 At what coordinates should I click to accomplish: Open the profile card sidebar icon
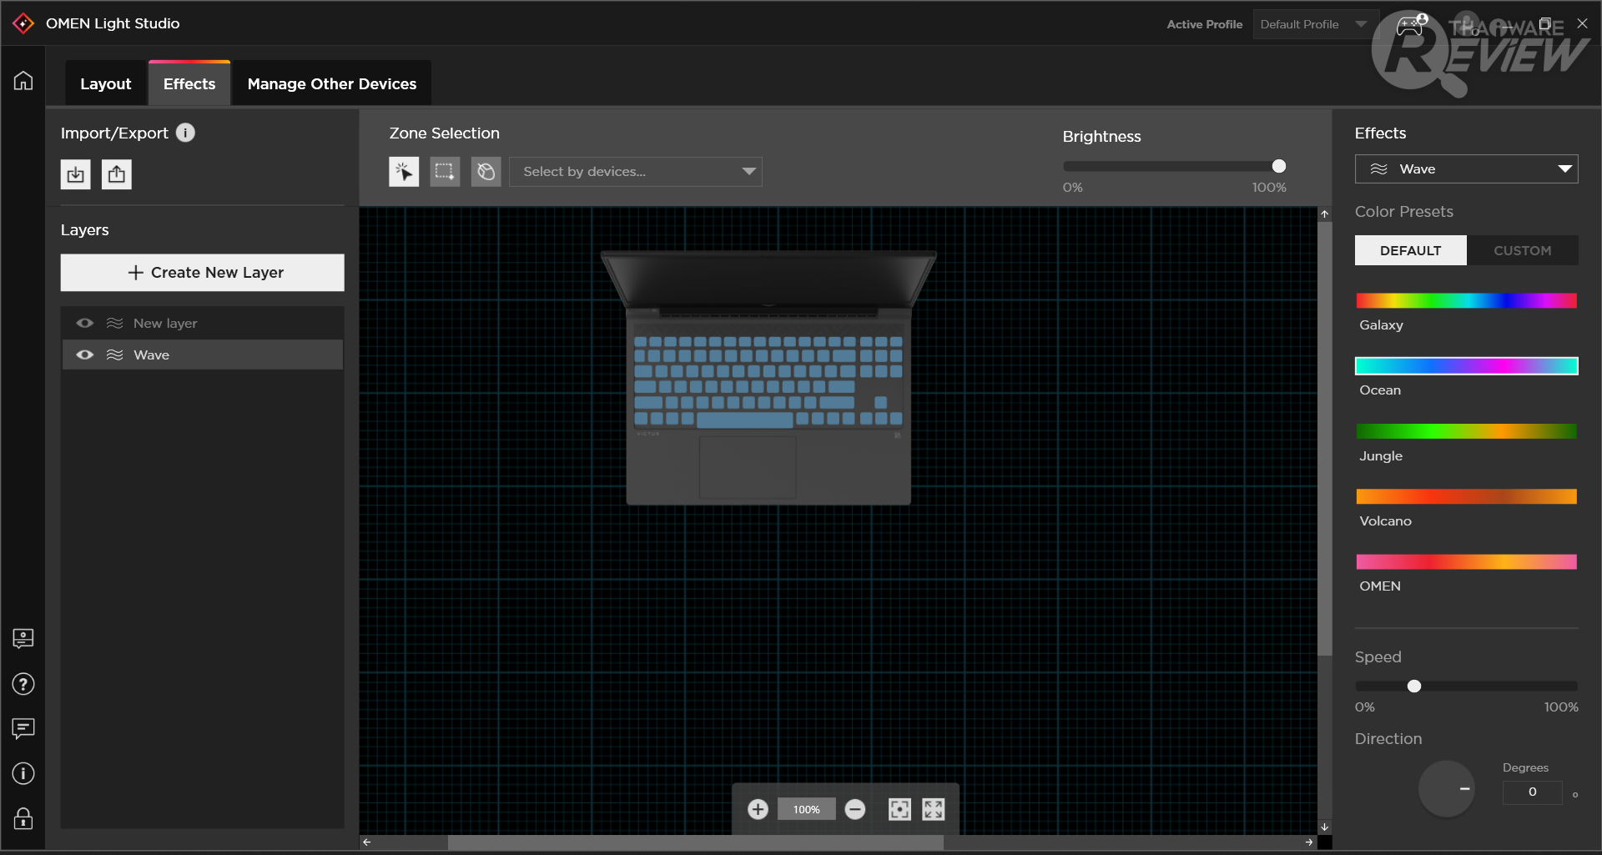point(23,639)
